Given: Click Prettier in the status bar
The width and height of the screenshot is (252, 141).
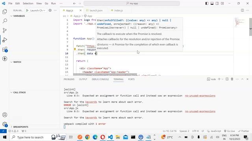Looking at the screenshot, I should pyautogui.click(x=243, y=131).
